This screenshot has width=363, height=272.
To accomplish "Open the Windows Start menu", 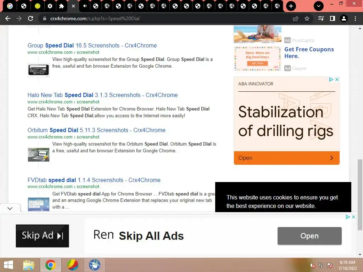I will (x=9, y=265).
